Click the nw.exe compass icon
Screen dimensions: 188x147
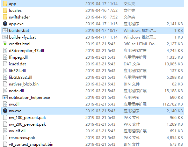point(5,111)
